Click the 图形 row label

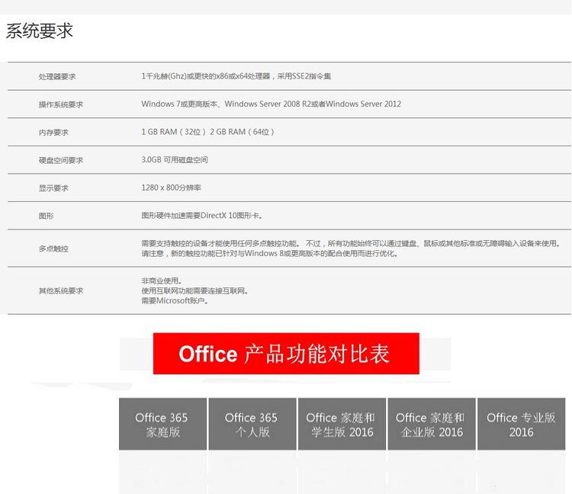pos(47,217)
